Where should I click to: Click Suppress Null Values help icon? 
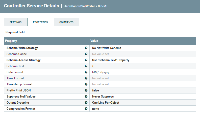[x=86, y=97]
